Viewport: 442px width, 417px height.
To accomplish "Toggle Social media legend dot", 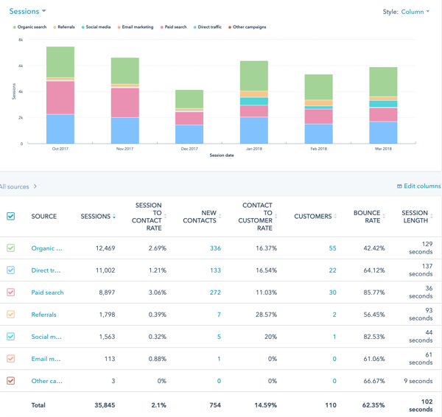I will pos(83,27).
